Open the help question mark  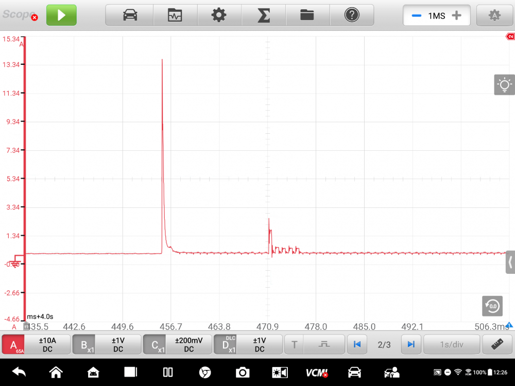click(352, 15)
